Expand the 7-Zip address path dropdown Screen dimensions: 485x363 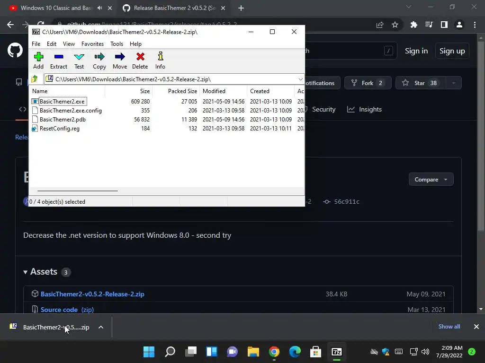click(300, 79)
